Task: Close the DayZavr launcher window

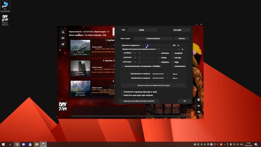Action: (x=201, y=24)
